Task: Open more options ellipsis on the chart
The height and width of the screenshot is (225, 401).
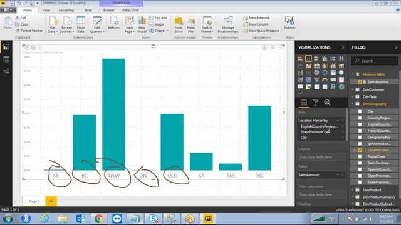Action: click(280, 47)
